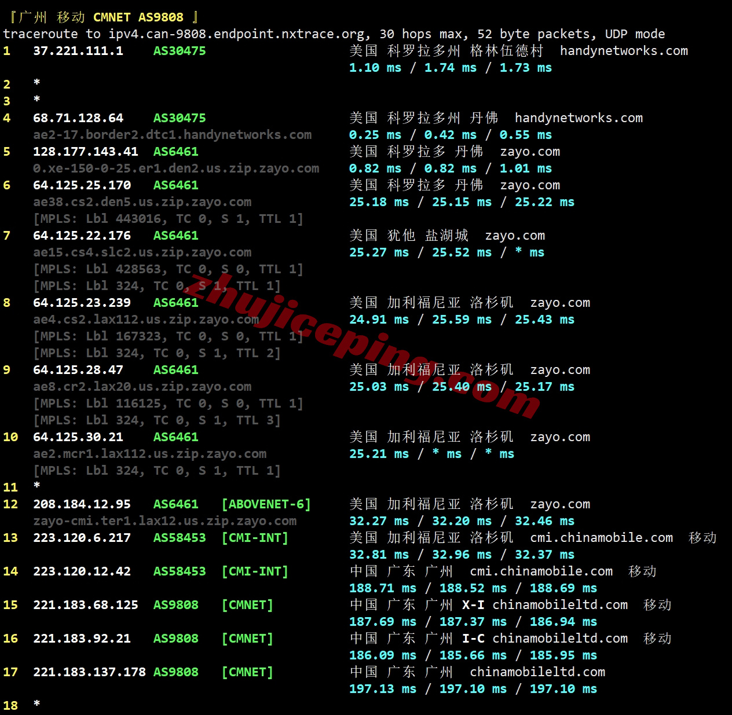Click hostname ae38.cs2.den5.us.zip.zayo.com
Screen dimensions: 732x715
[142, 202]
